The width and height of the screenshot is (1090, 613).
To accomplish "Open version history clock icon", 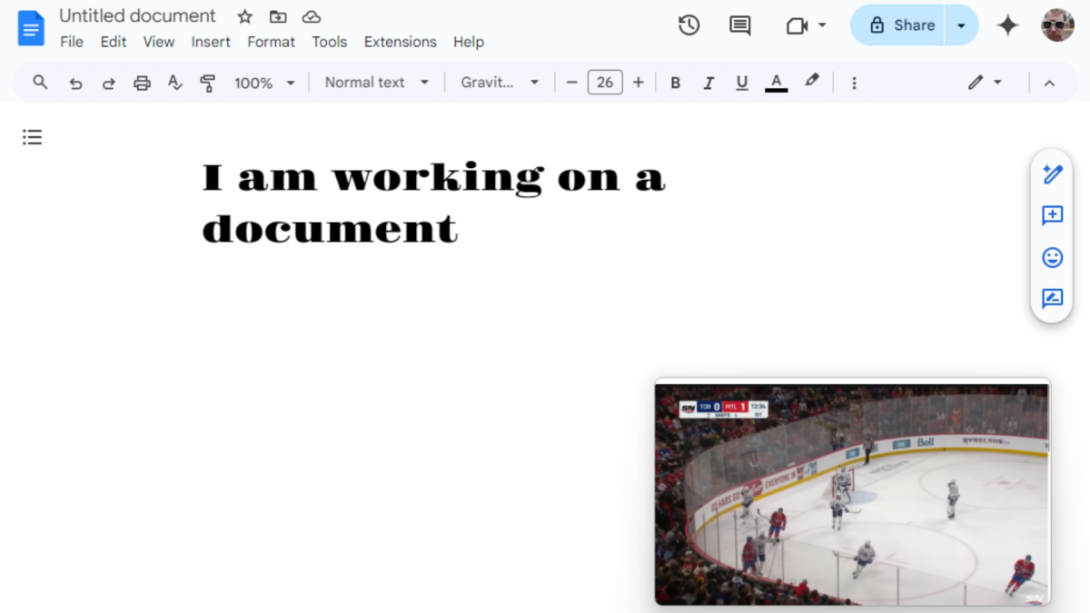I will tap(689, 25).
